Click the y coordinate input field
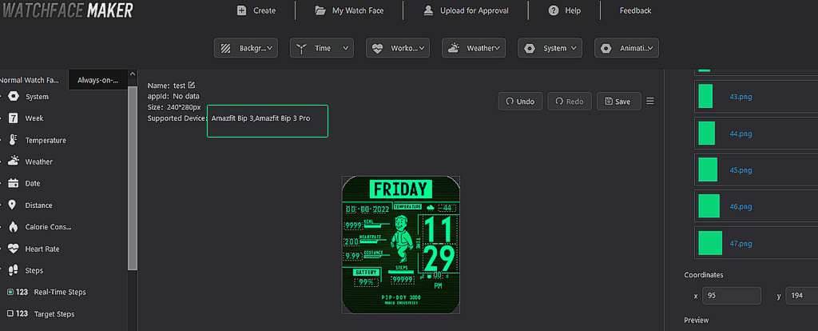The image size is (818, 331). [x=802, y=296]
